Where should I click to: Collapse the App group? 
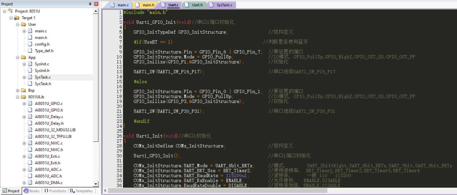coord(18,58)
